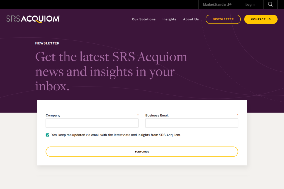Click the 'Yes, keep me updated' consent text
284x189 pixels.
116,135
